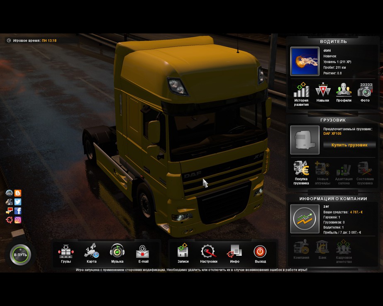Click the Пробег: 211 км text
The height and width of the screenshot is (306, 383).
334,67
